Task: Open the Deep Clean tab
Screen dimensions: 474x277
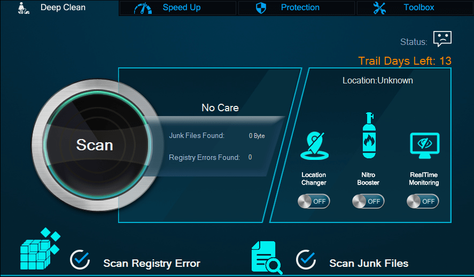Action: [x=59, y=7]
